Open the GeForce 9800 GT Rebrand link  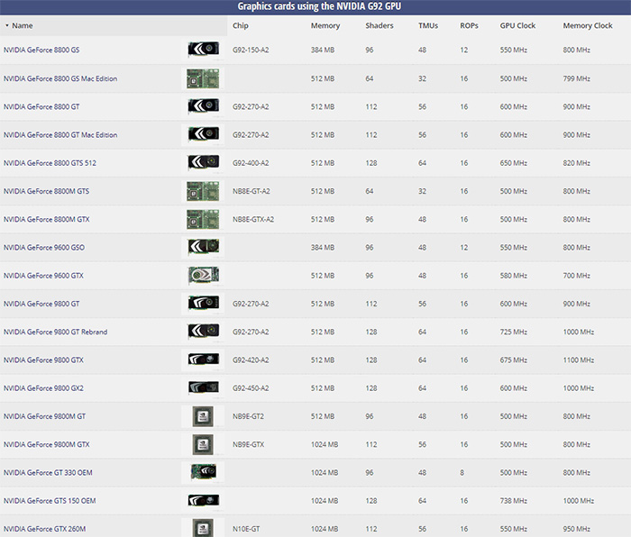(56, 332)
